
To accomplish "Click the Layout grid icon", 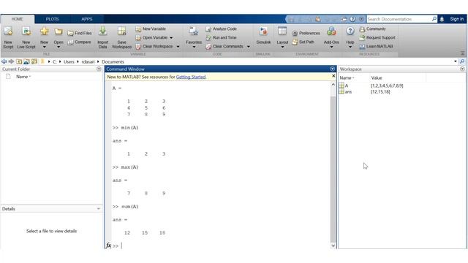I will pos(282,31).
